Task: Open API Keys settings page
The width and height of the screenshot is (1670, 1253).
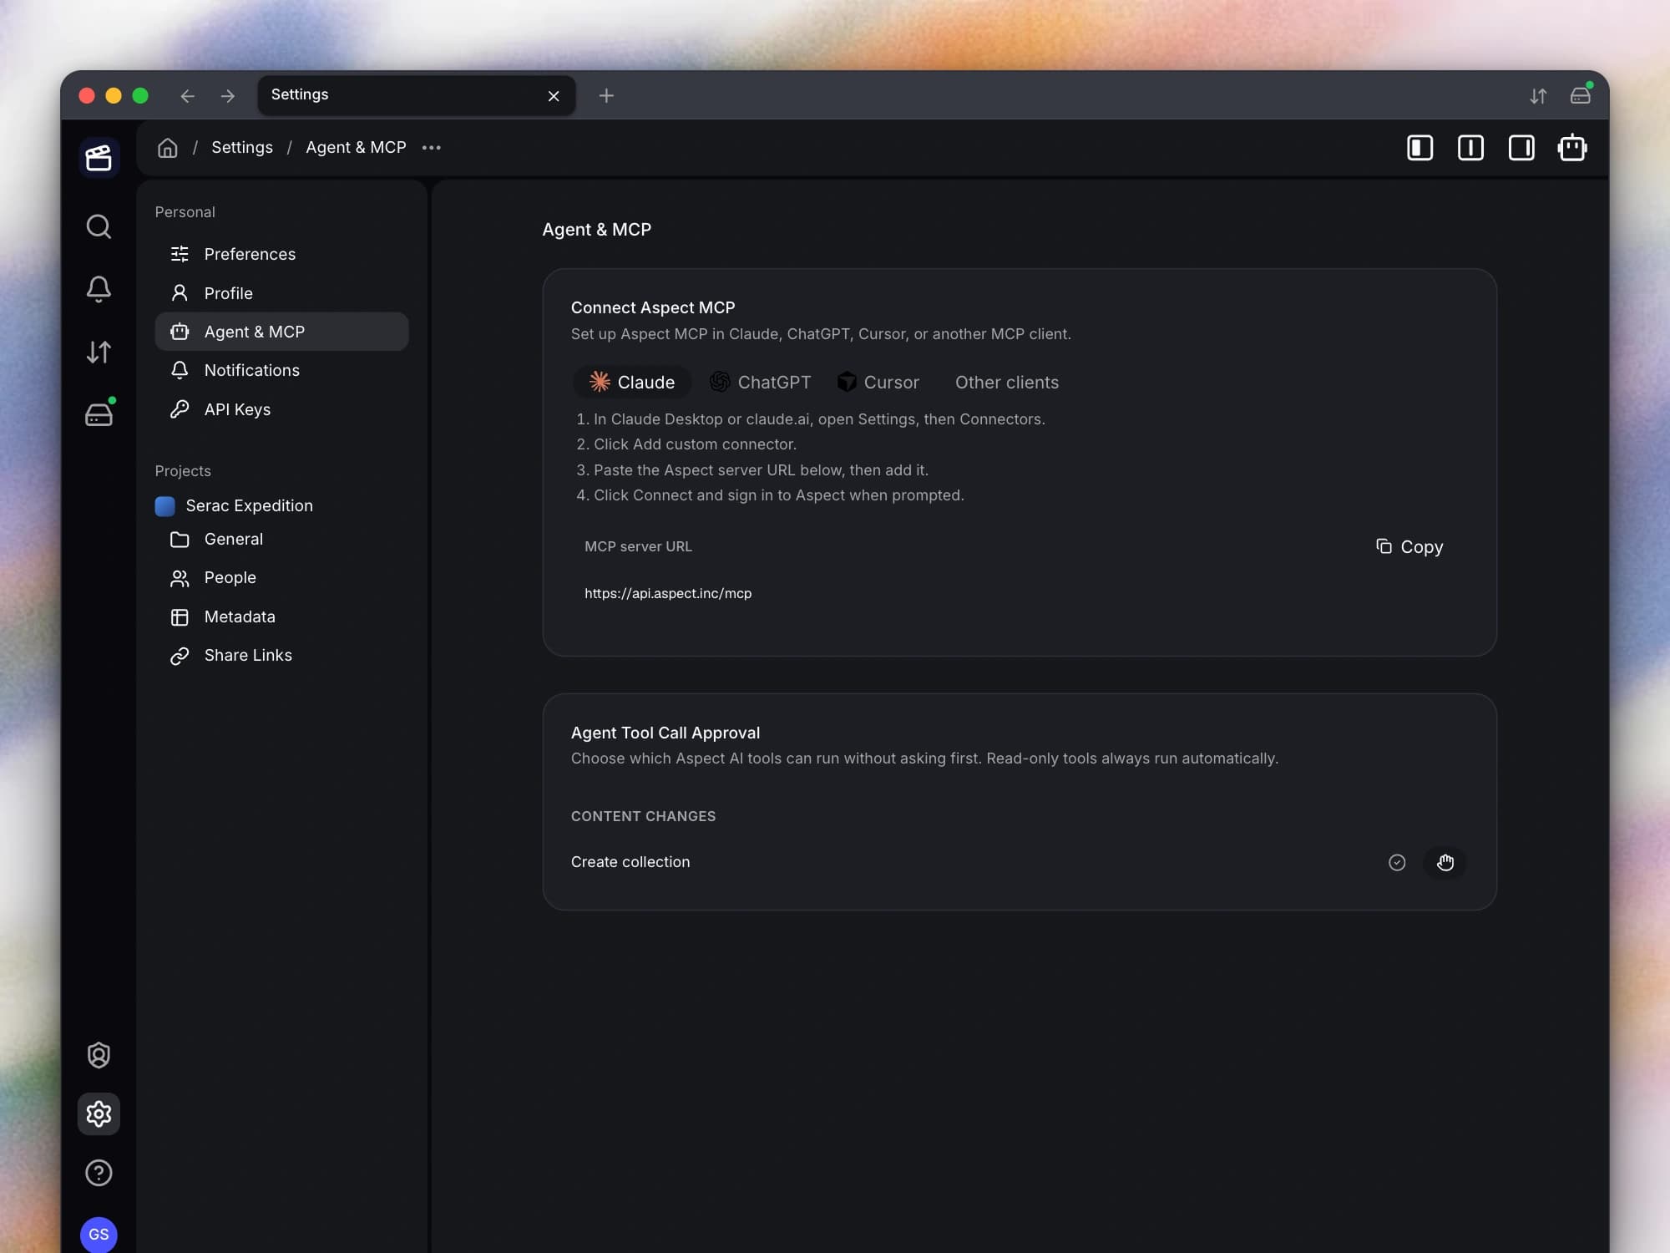Action: (281, 409)
